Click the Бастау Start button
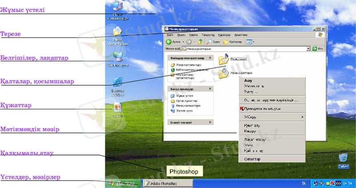 [x=123, y=183]
